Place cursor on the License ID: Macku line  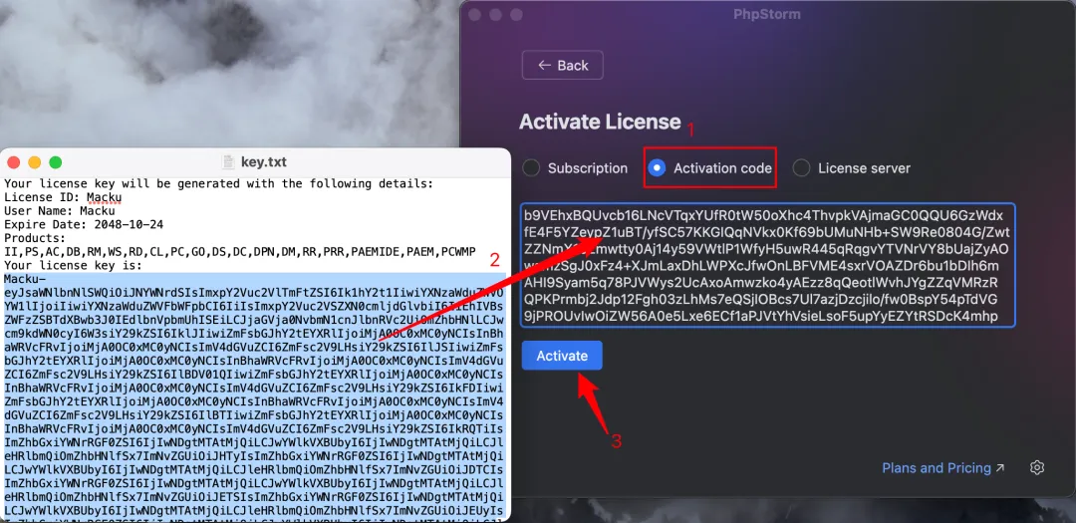[64, 197]
